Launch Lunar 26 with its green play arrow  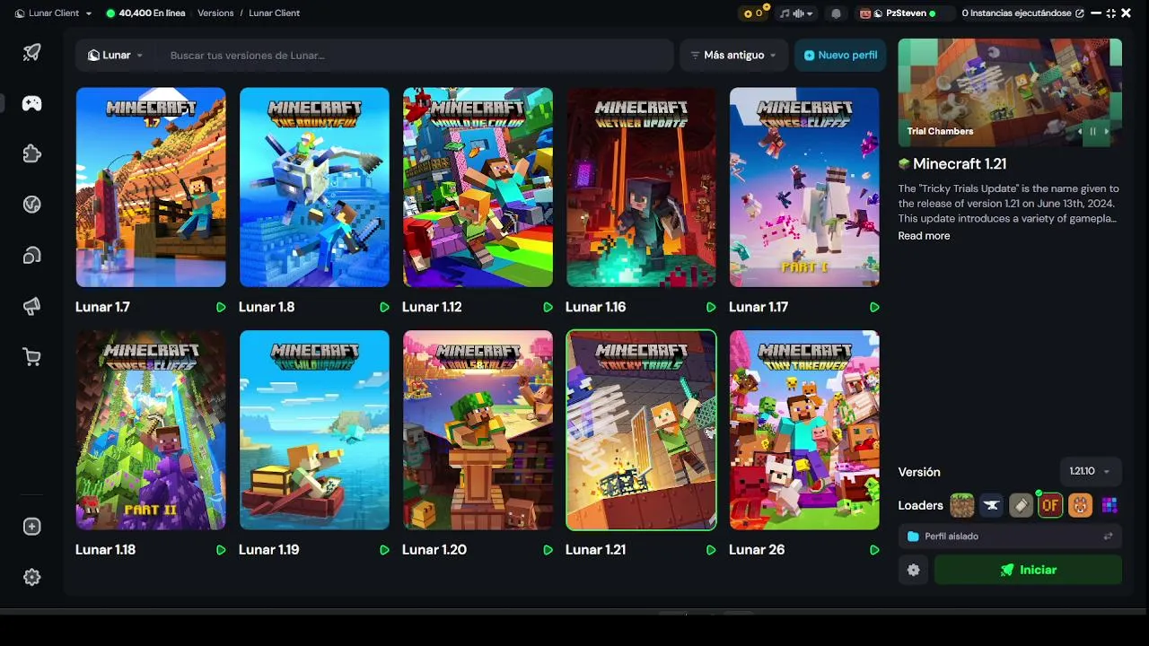coord(874,549)
